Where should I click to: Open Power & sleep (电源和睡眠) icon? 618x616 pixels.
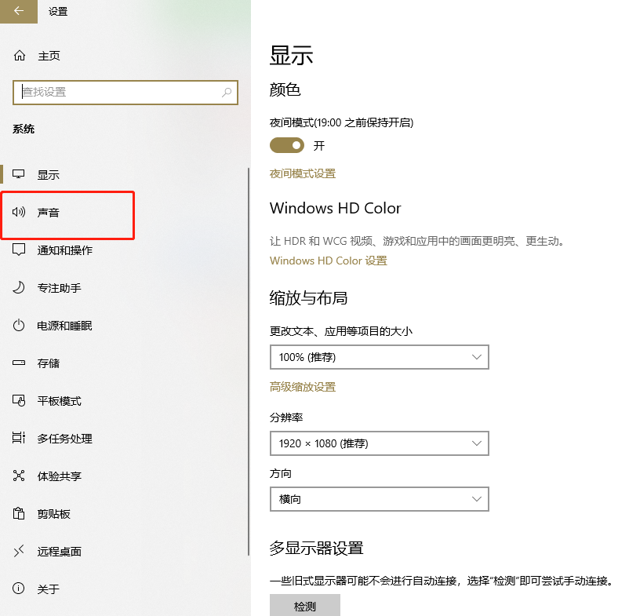(x=20, y=326)
